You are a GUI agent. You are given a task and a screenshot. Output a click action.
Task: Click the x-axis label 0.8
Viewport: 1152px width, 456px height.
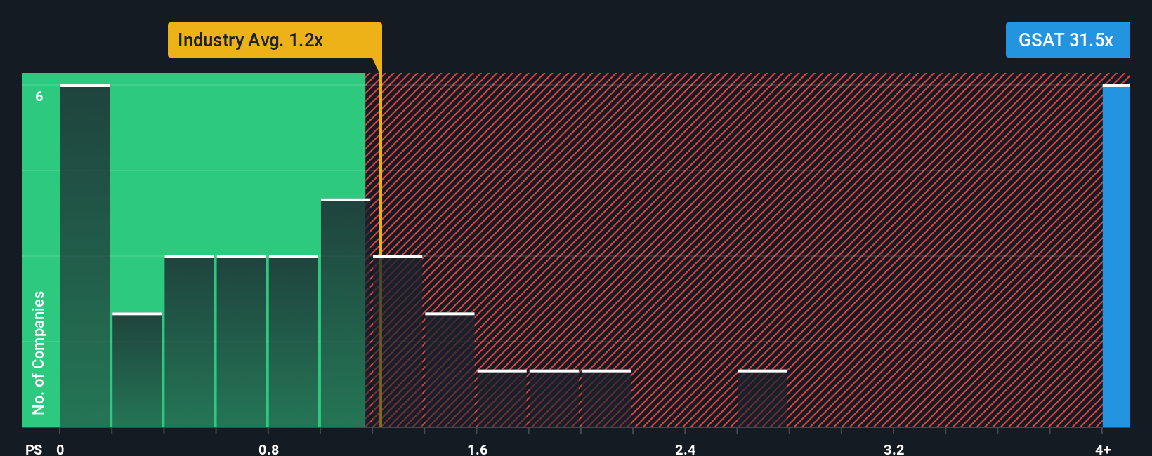268,449
